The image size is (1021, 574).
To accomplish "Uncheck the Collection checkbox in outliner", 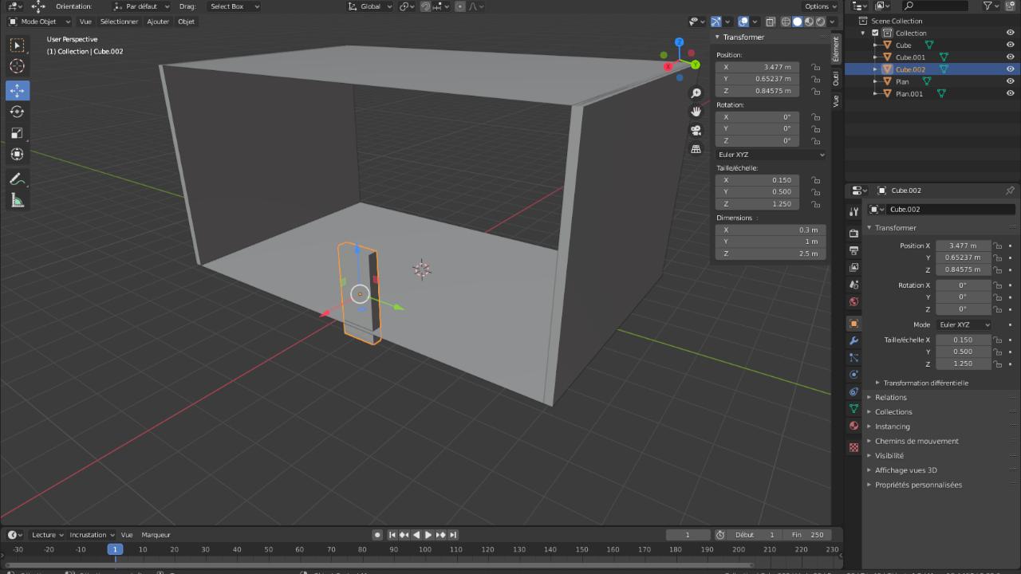I will (875, 33).
